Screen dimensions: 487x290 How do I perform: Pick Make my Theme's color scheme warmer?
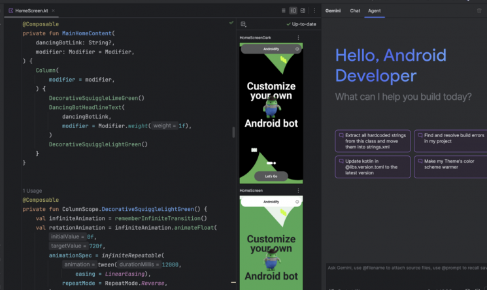(450, 167)
